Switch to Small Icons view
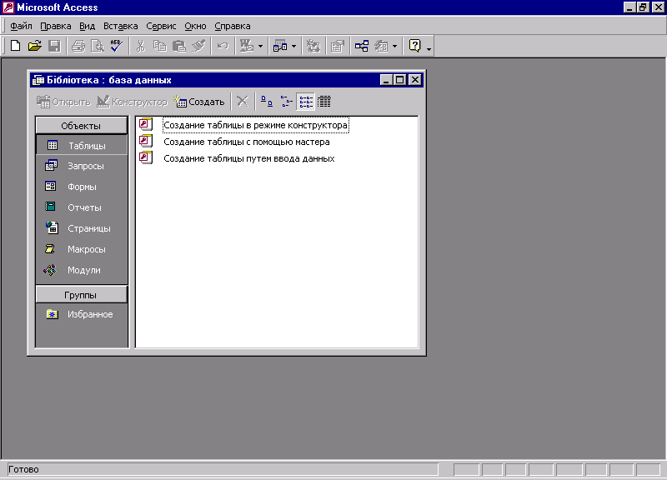This screenshot has height=480, width=667. click(286, 102)
